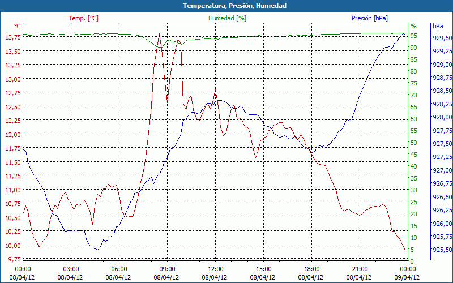Select the blue 'Presión [hPa]' legend label
The width and height of the screenshot is (453, 283).
coord(370,18)
